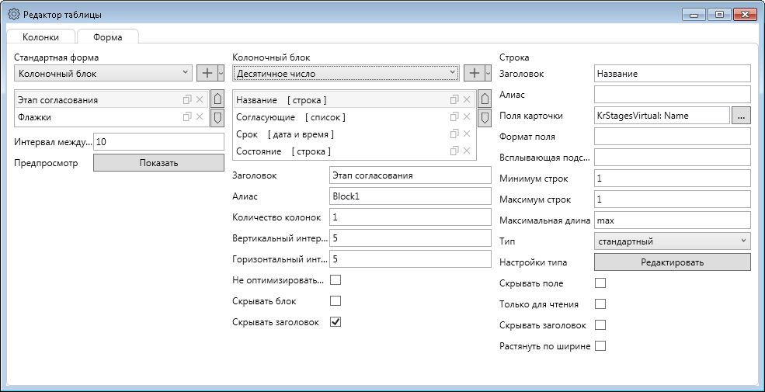Viewport: 765px width, 392px height.
Task: Enable the "Только для чтения" checkbox
Action: pos(600,304)
